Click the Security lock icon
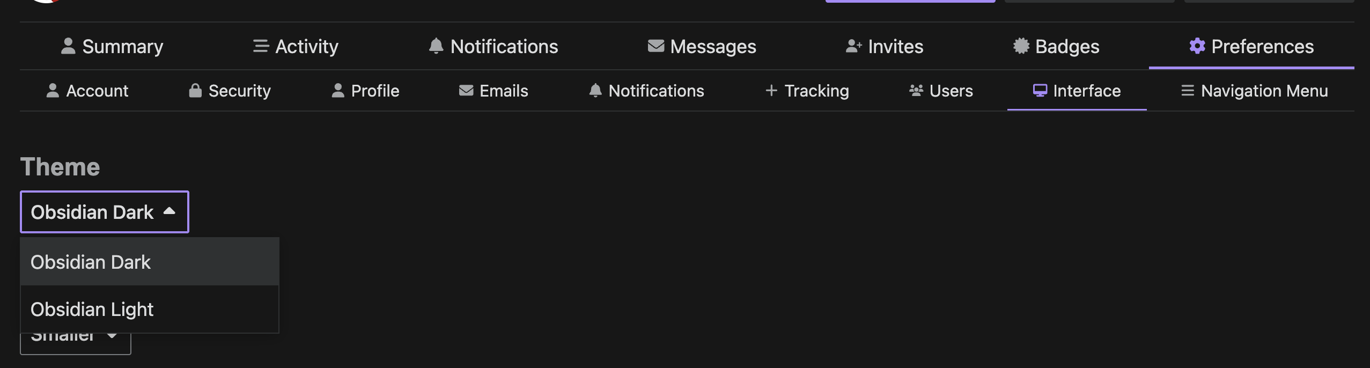The height and width of the screenshot is (368, 1370). 195,91
